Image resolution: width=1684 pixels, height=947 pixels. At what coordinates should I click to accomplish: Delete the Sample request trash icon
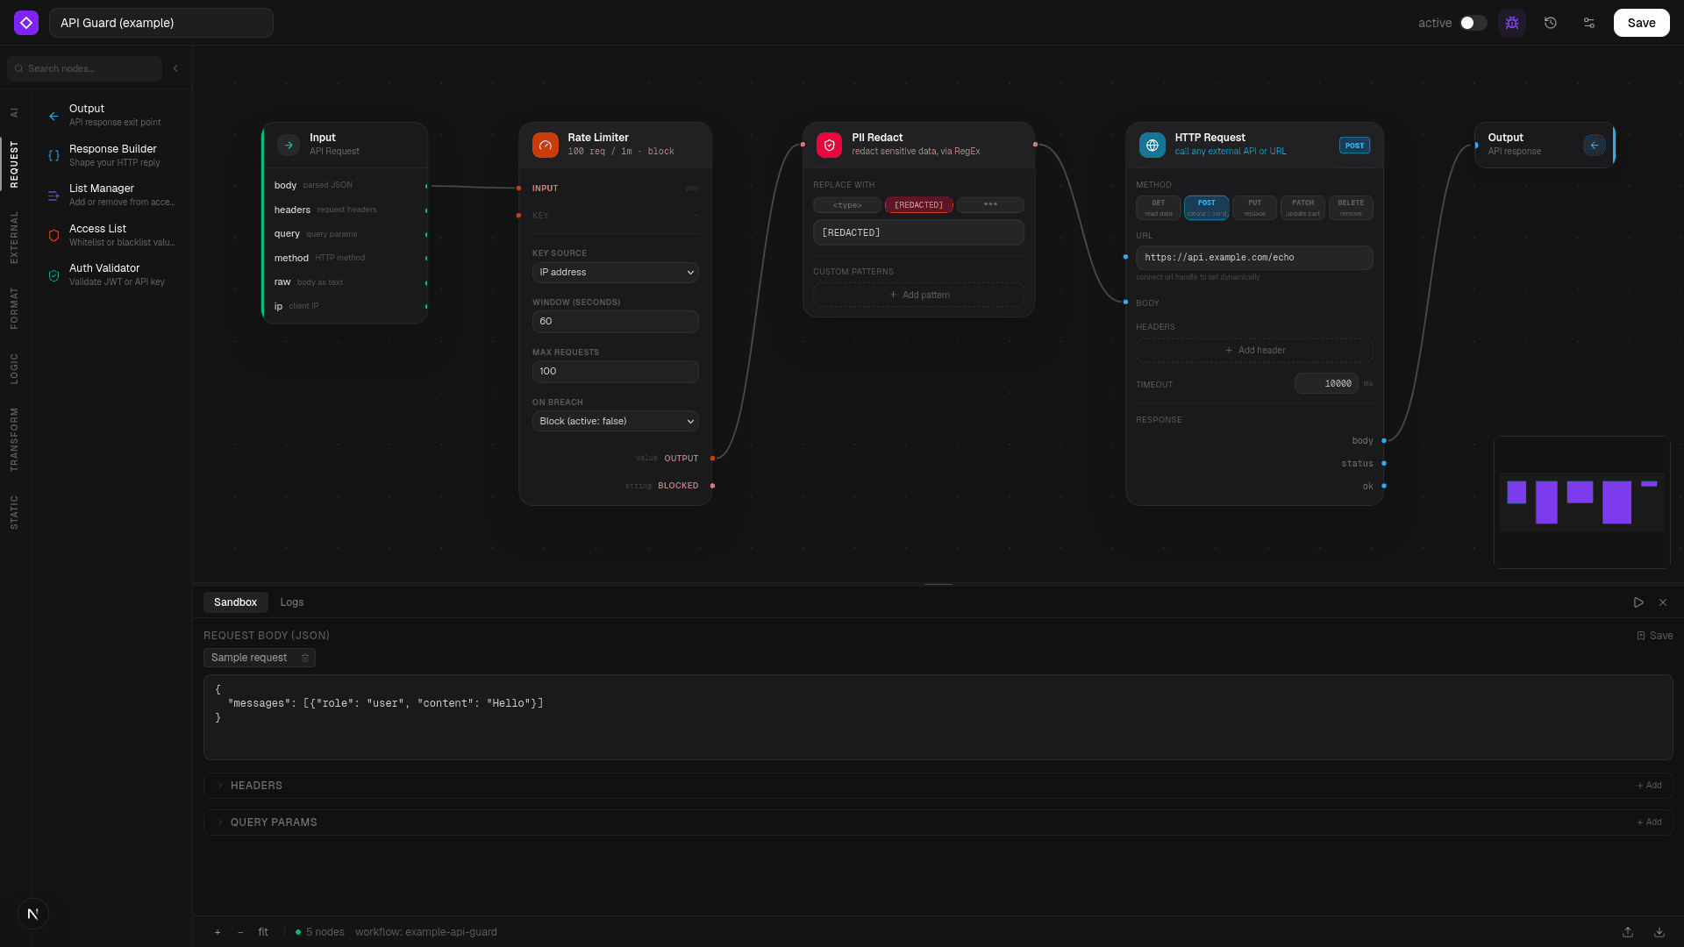[305, 658]
